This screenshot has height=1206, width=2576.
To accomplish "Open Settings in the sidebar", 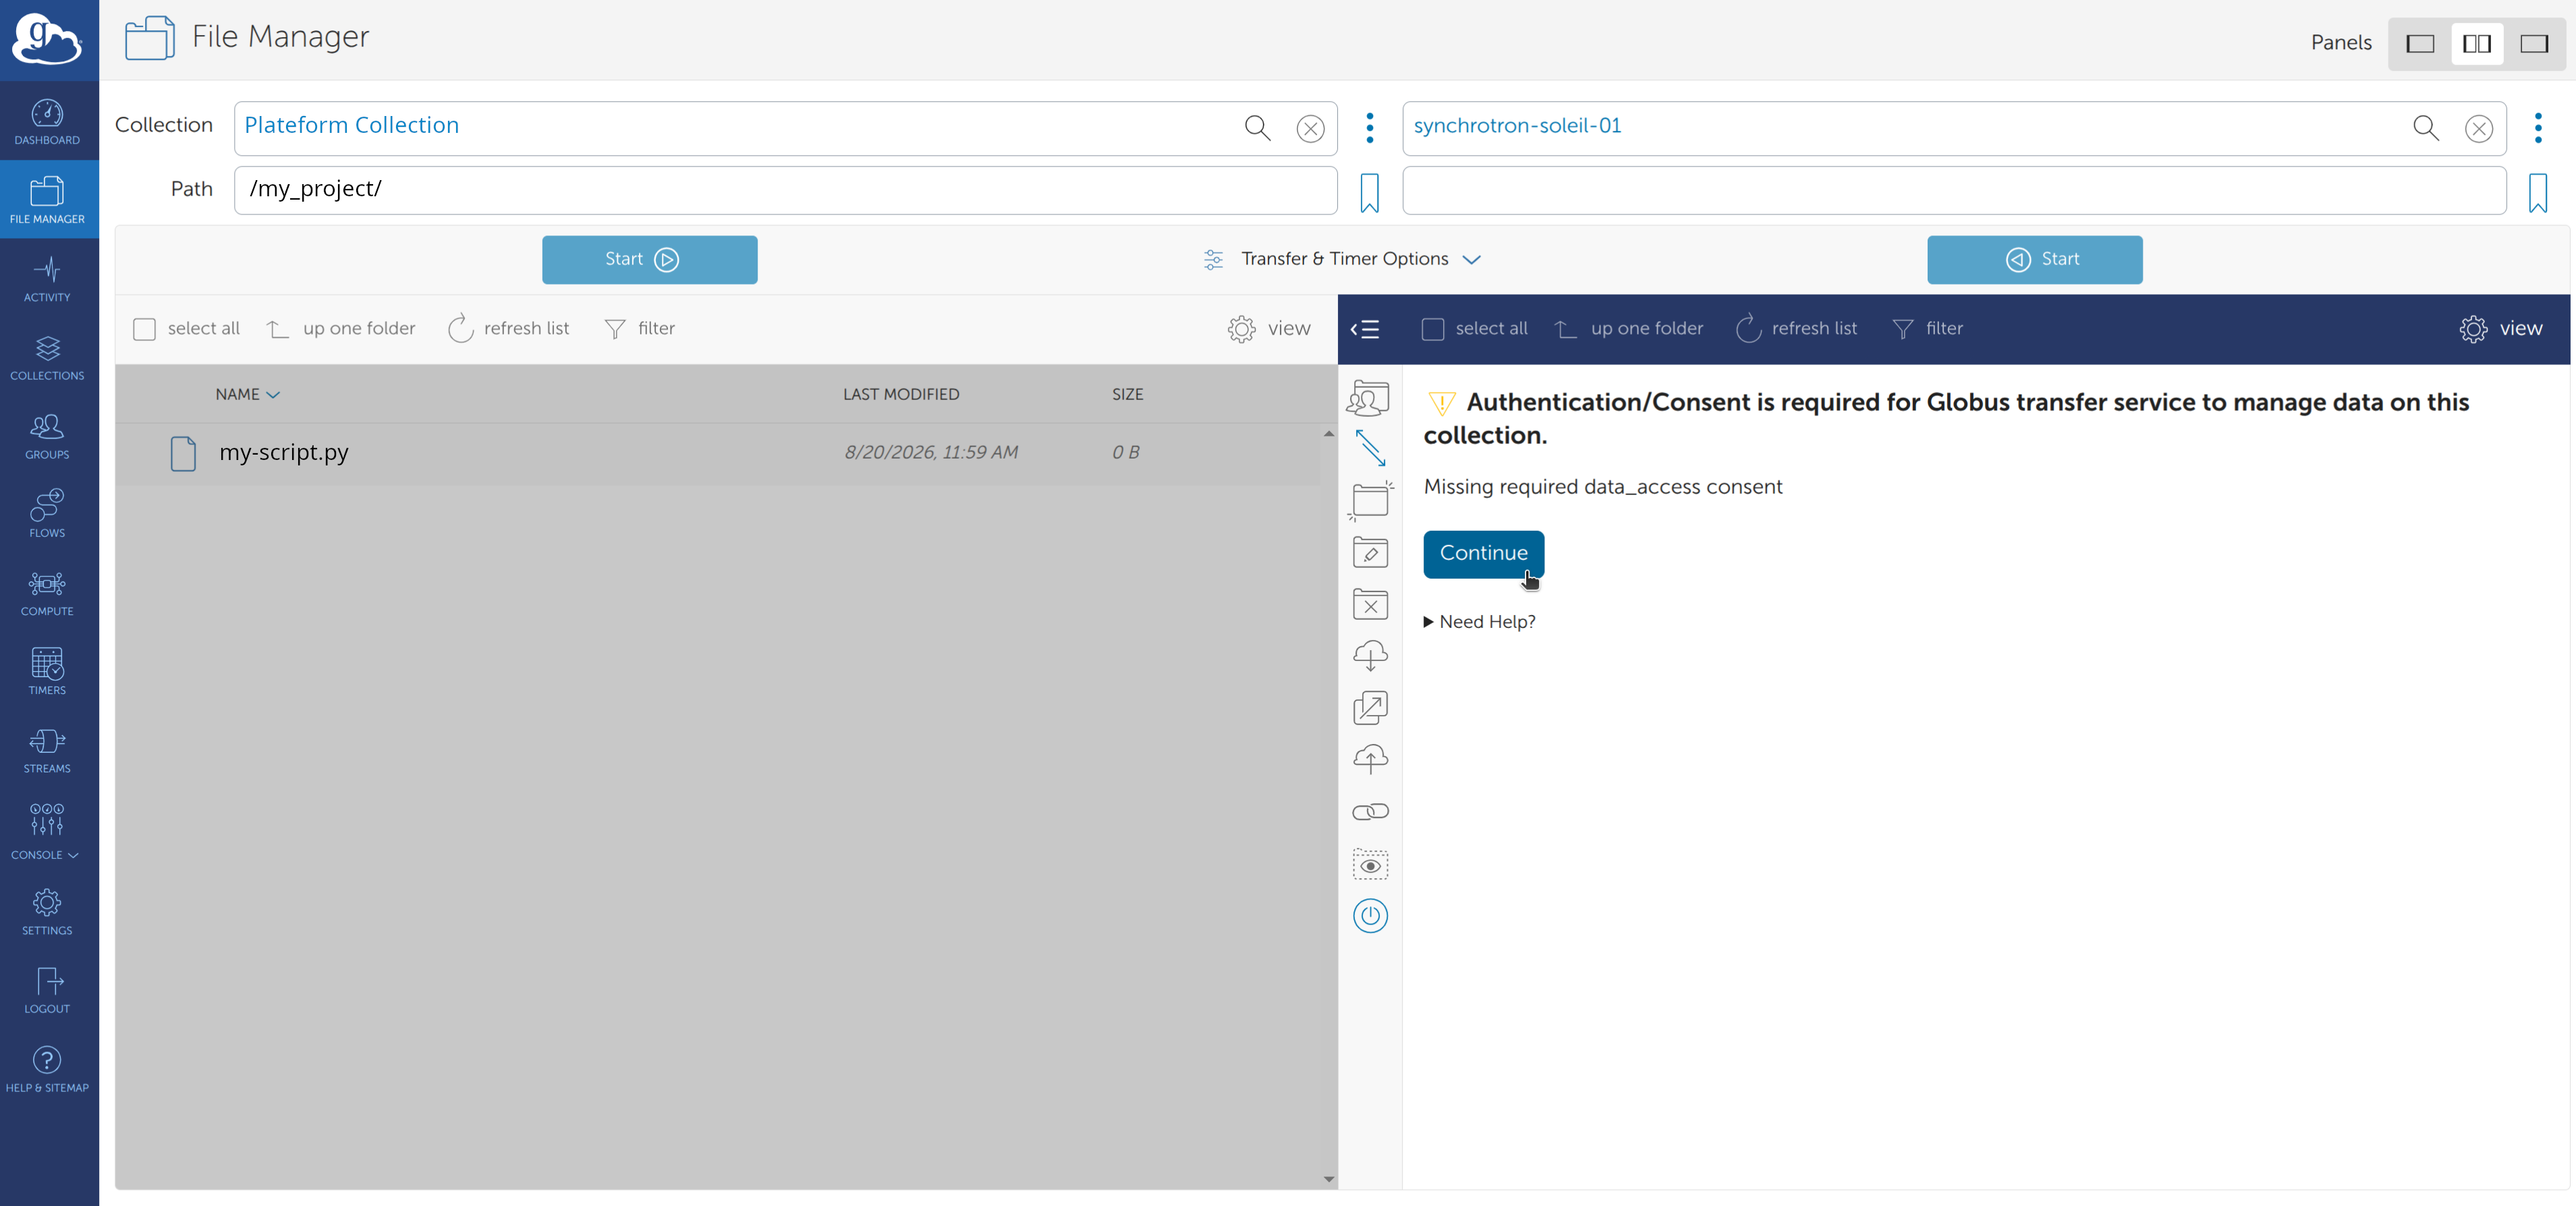I will point(48,912).
